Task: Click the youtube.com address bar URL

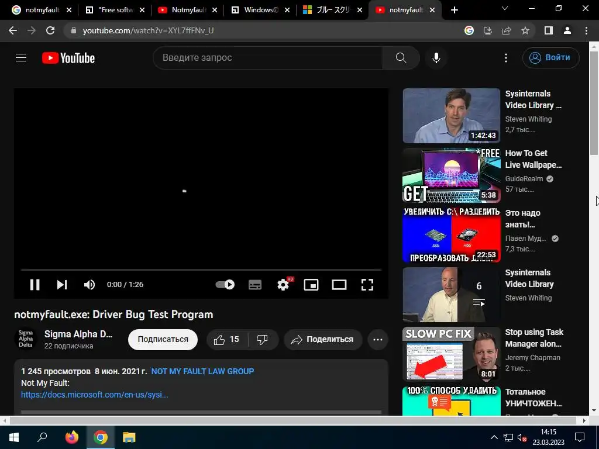Action: coord(148,30)
